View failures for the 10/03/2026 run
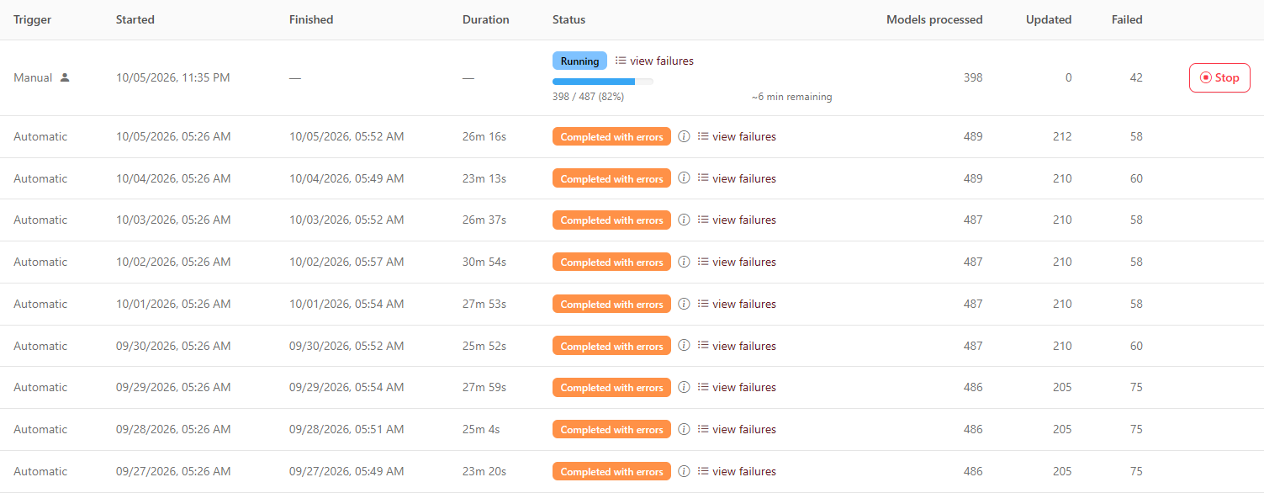 tap(737, 220)
